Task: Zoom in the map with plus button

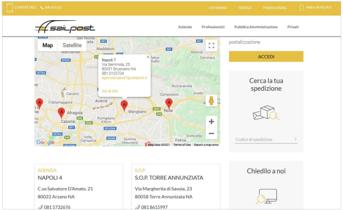Action: coord(212,122)
